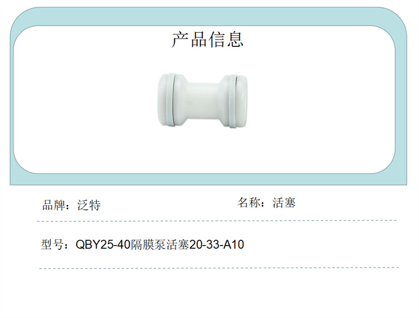Click the 20-33-A10 part code
Image resolution: width=419 pixels, height=318 pixels.
217,244
